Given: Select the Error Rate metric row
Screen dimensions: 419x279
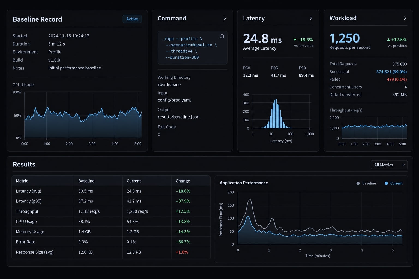Looking at the screenshot, I should [111, 242].
